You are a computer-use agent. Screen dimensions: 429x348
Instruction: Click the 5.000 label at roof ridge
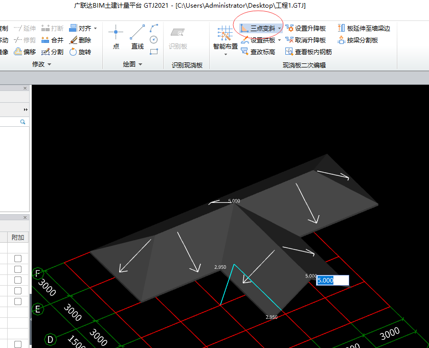234,201
